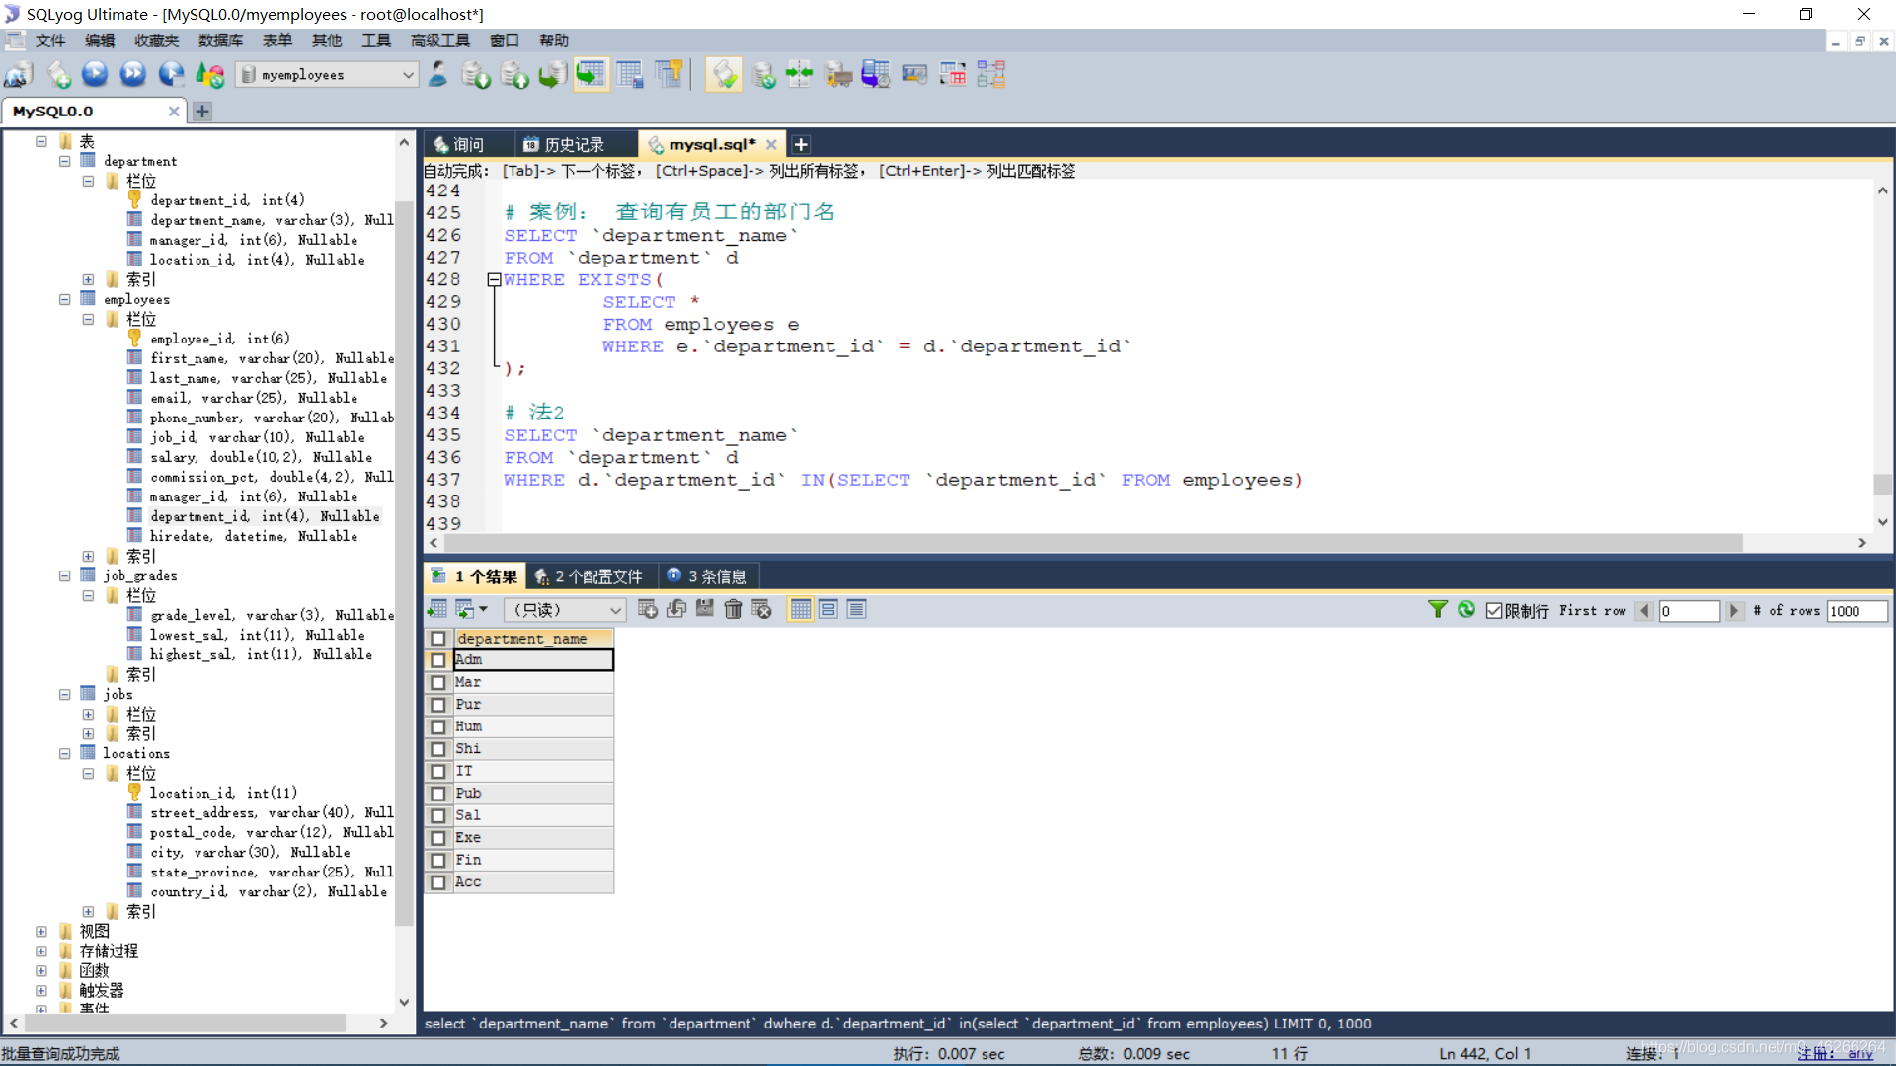Viewport: 1896px width, 1066px height.
Task: Open the user manager icon
Action: (x=438, y=75)
